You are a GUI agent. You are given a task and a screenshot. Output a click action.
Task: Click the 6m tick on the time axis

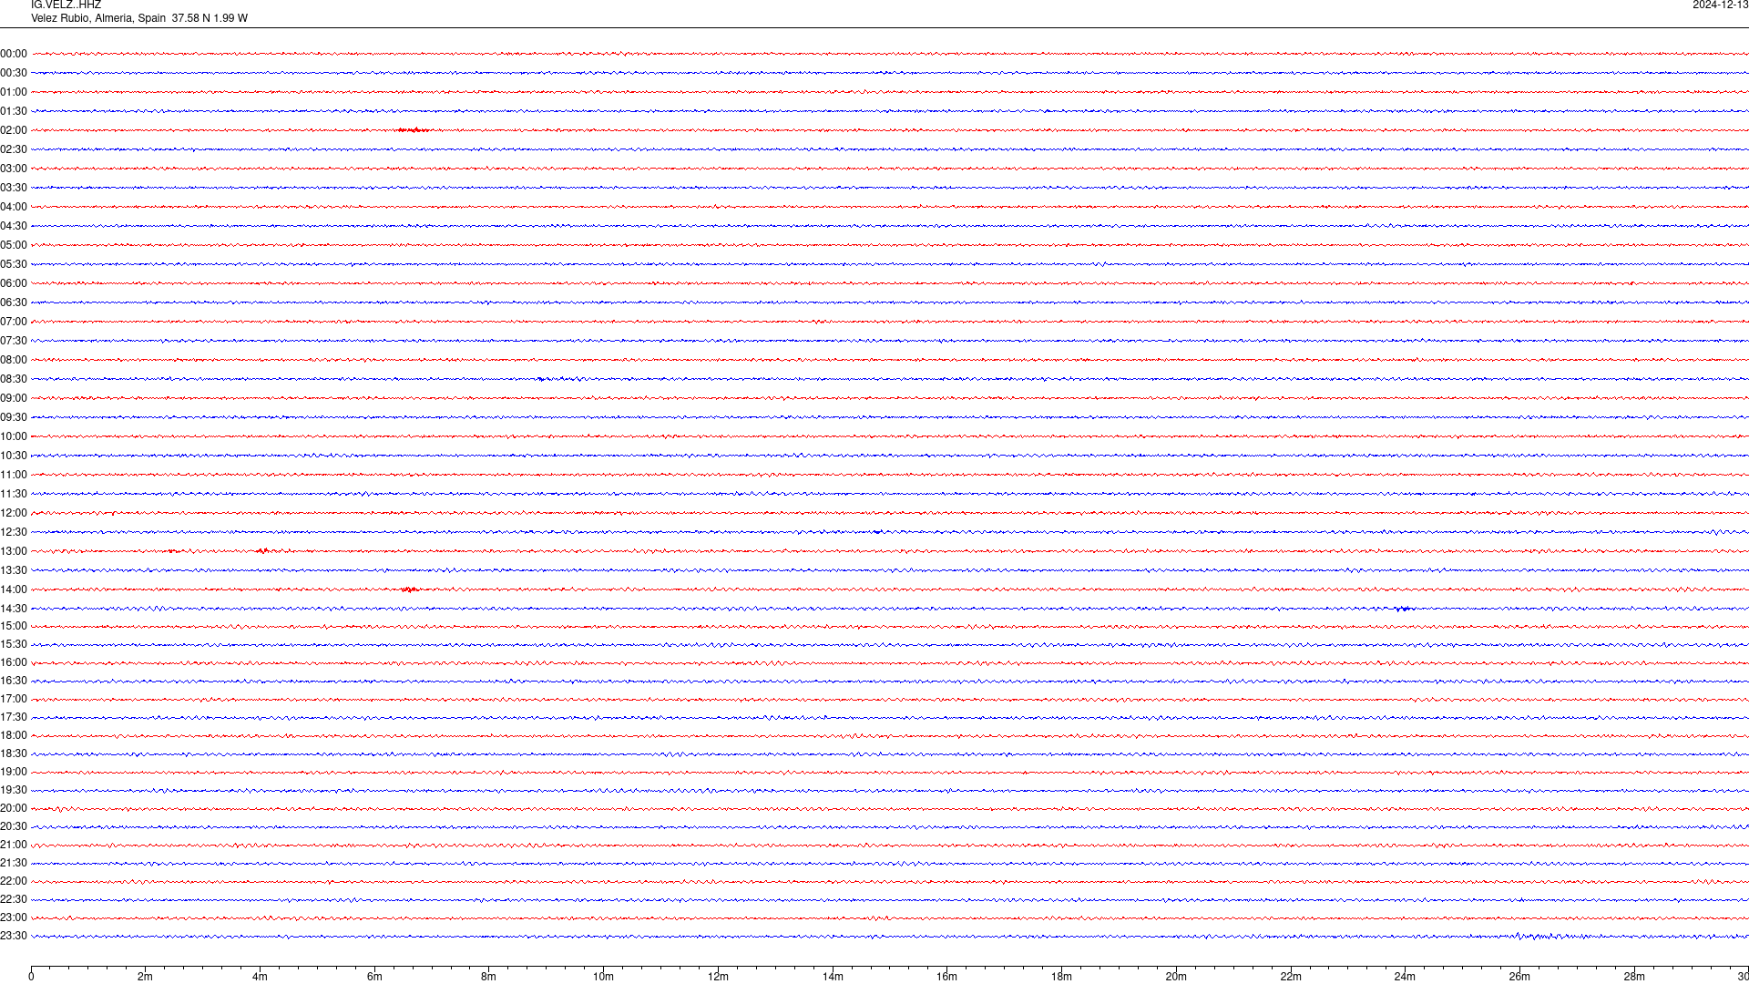click(374, 977)
